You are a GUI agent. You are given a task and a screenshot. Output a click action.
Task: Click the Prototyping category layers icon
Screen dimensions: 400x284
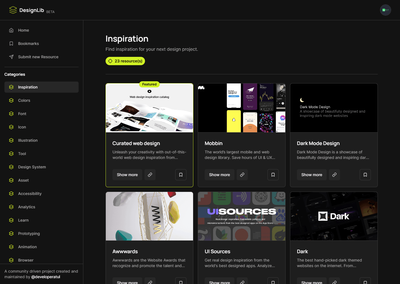click(x=11, y=234)
